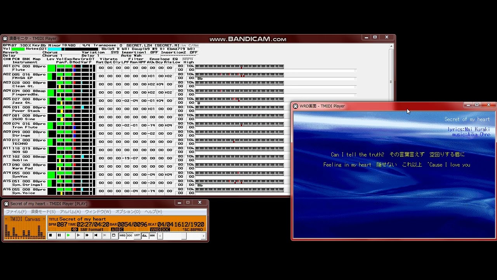
Task: Select channel A10 TECHNO row
Action: (143, 142)
